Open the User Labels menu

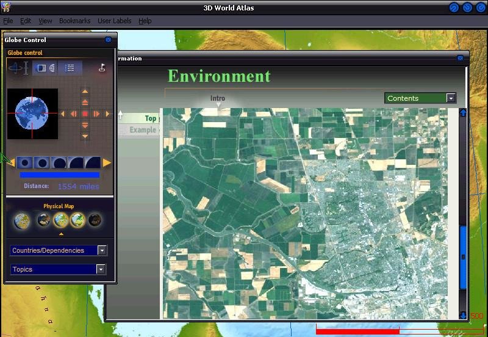(x=114, y=21)
